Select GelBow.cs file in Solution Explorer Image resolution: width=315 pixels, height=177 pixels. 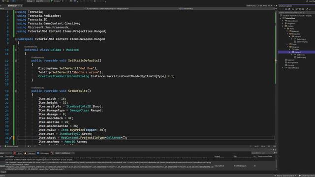coord(300,55)
